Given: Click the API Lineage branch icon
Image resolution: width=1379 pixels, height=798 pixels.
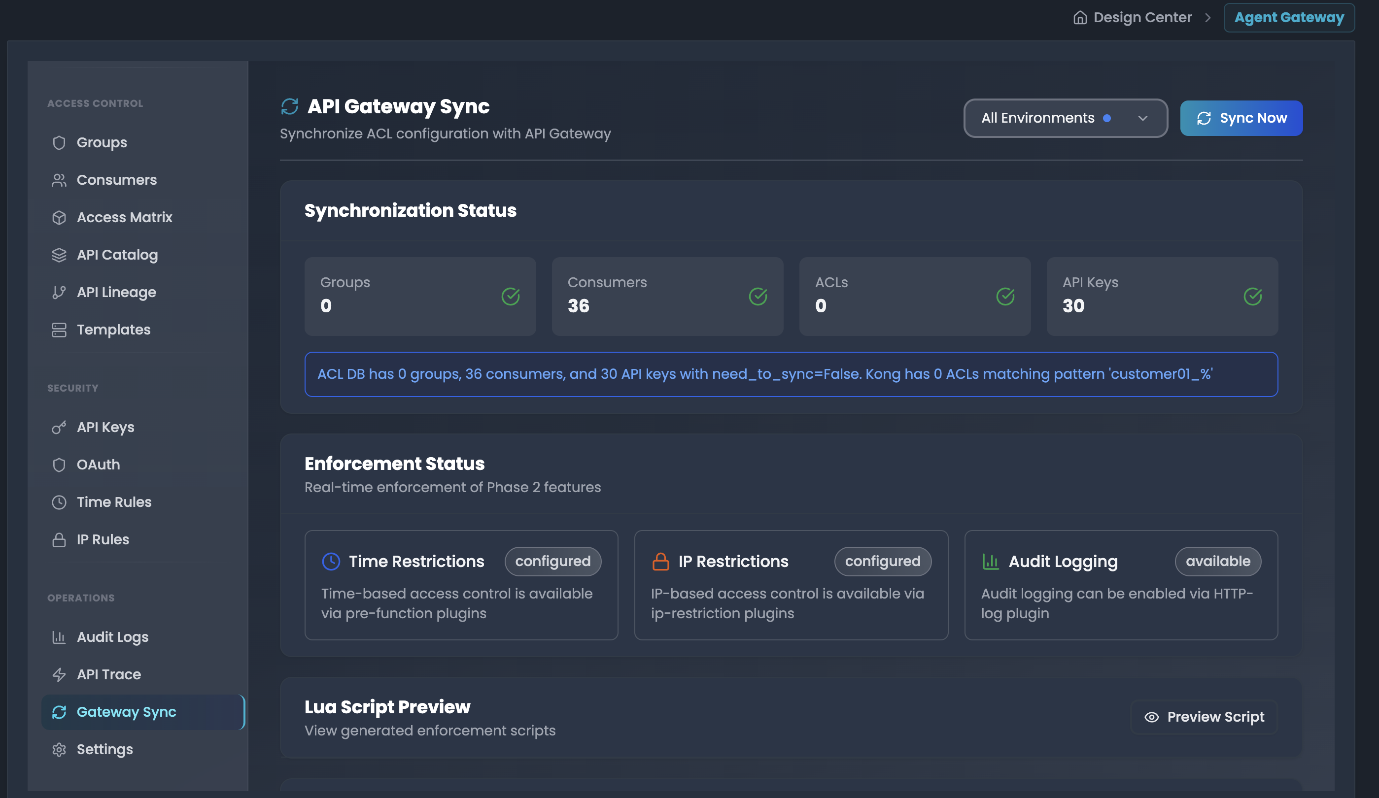Looking at the screenshot, I should pos(59,293).
